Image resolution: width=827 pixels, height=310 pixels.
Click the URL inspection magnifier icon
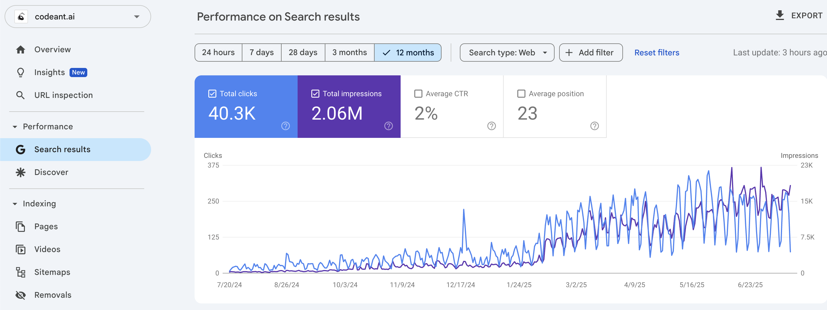tap(21, 95)
